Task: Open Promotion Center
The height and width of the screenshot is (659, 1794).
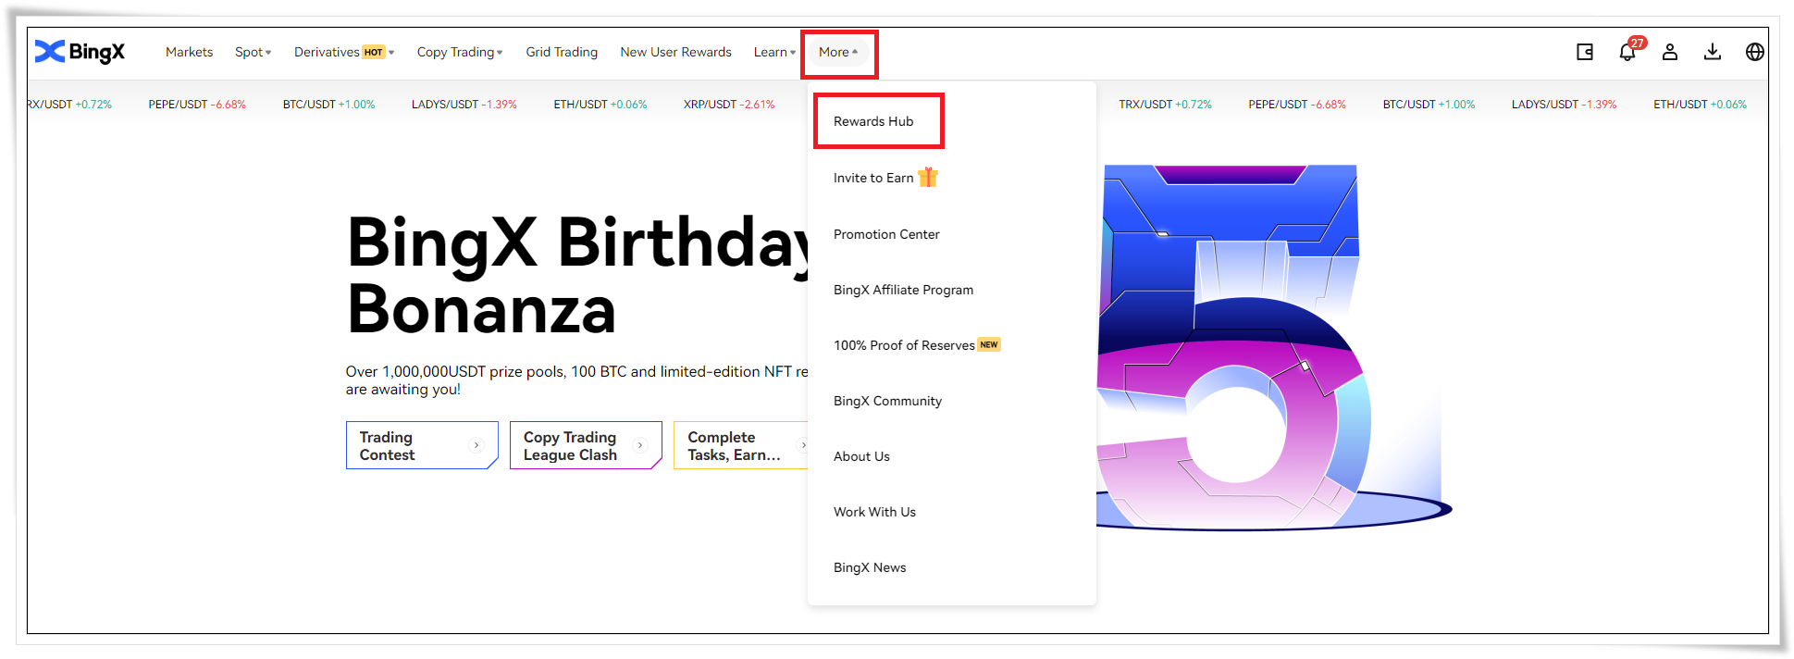Action: coord(886,234)
